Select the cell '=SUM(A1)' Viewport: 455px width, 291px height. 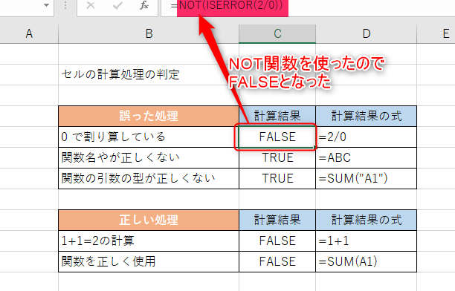[367, 261]
